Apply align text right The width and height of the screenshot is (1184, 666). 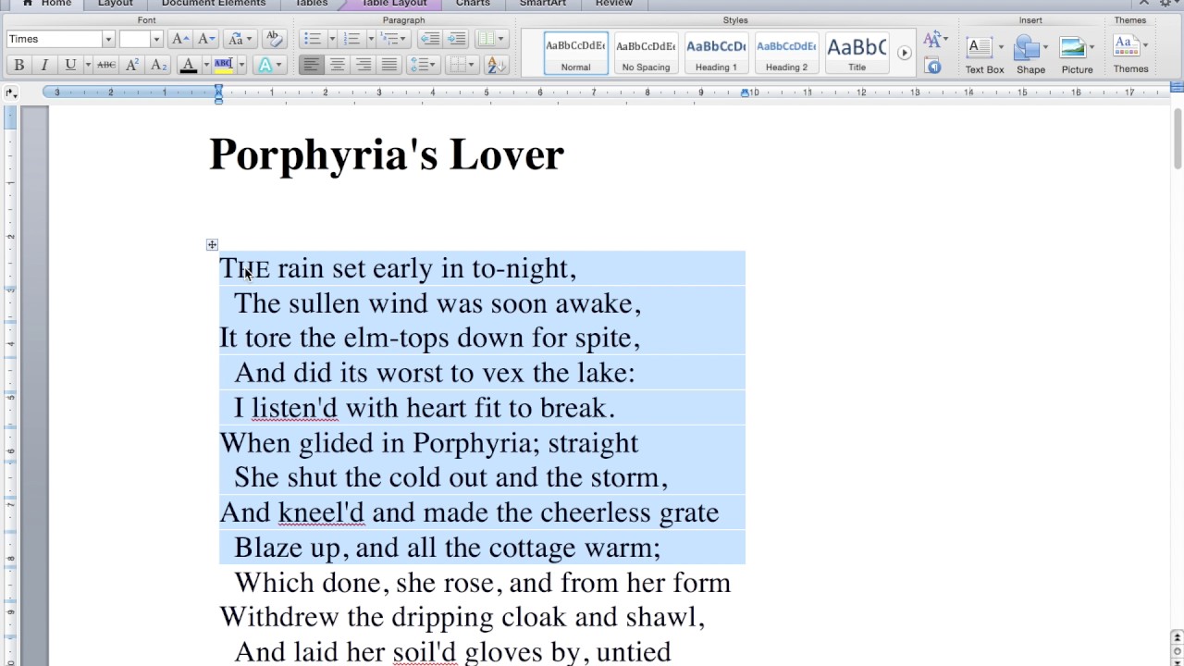[364, 65]
